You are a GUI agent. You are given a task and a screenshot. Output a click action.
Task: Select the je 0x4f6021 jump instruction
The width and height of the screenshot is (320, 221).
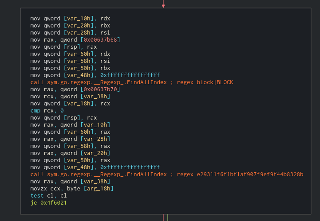point(48,203)
